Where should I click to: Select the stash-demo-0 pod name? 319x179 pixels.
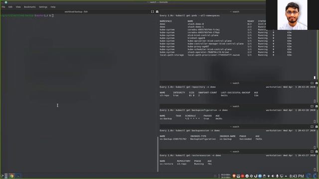[195, 24]
